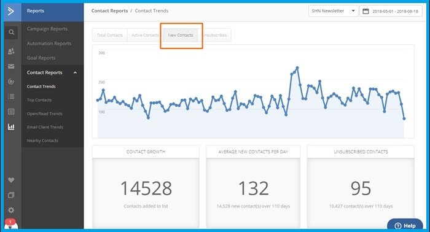Click the peak data point on the chart
This screenshot has width=430, height=232.
(297, 68)
